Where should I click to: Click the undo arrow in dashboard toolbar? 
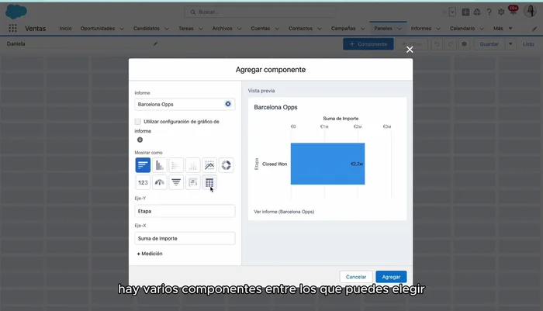(x=437, y=44)
